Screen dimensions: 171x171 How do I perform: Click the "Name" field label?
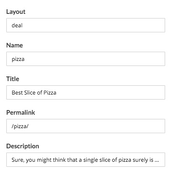(15, 45)
